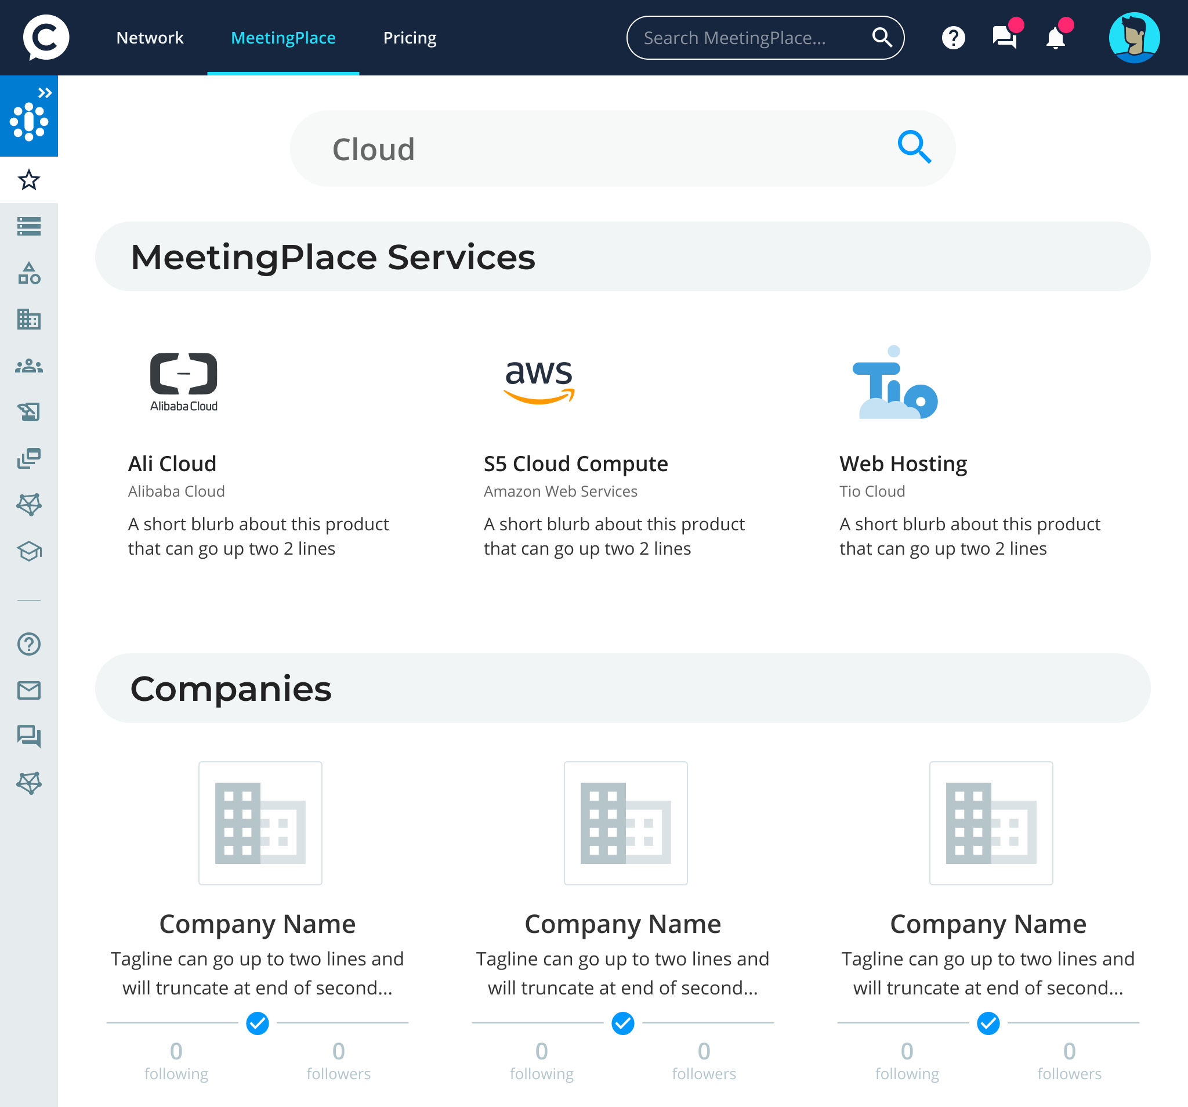Open the Pricing page

tap(410, 38)
